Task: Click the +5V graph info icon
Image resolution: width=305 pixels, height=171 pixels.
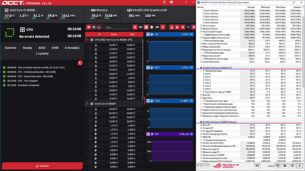Action: [x=192, y=34]
